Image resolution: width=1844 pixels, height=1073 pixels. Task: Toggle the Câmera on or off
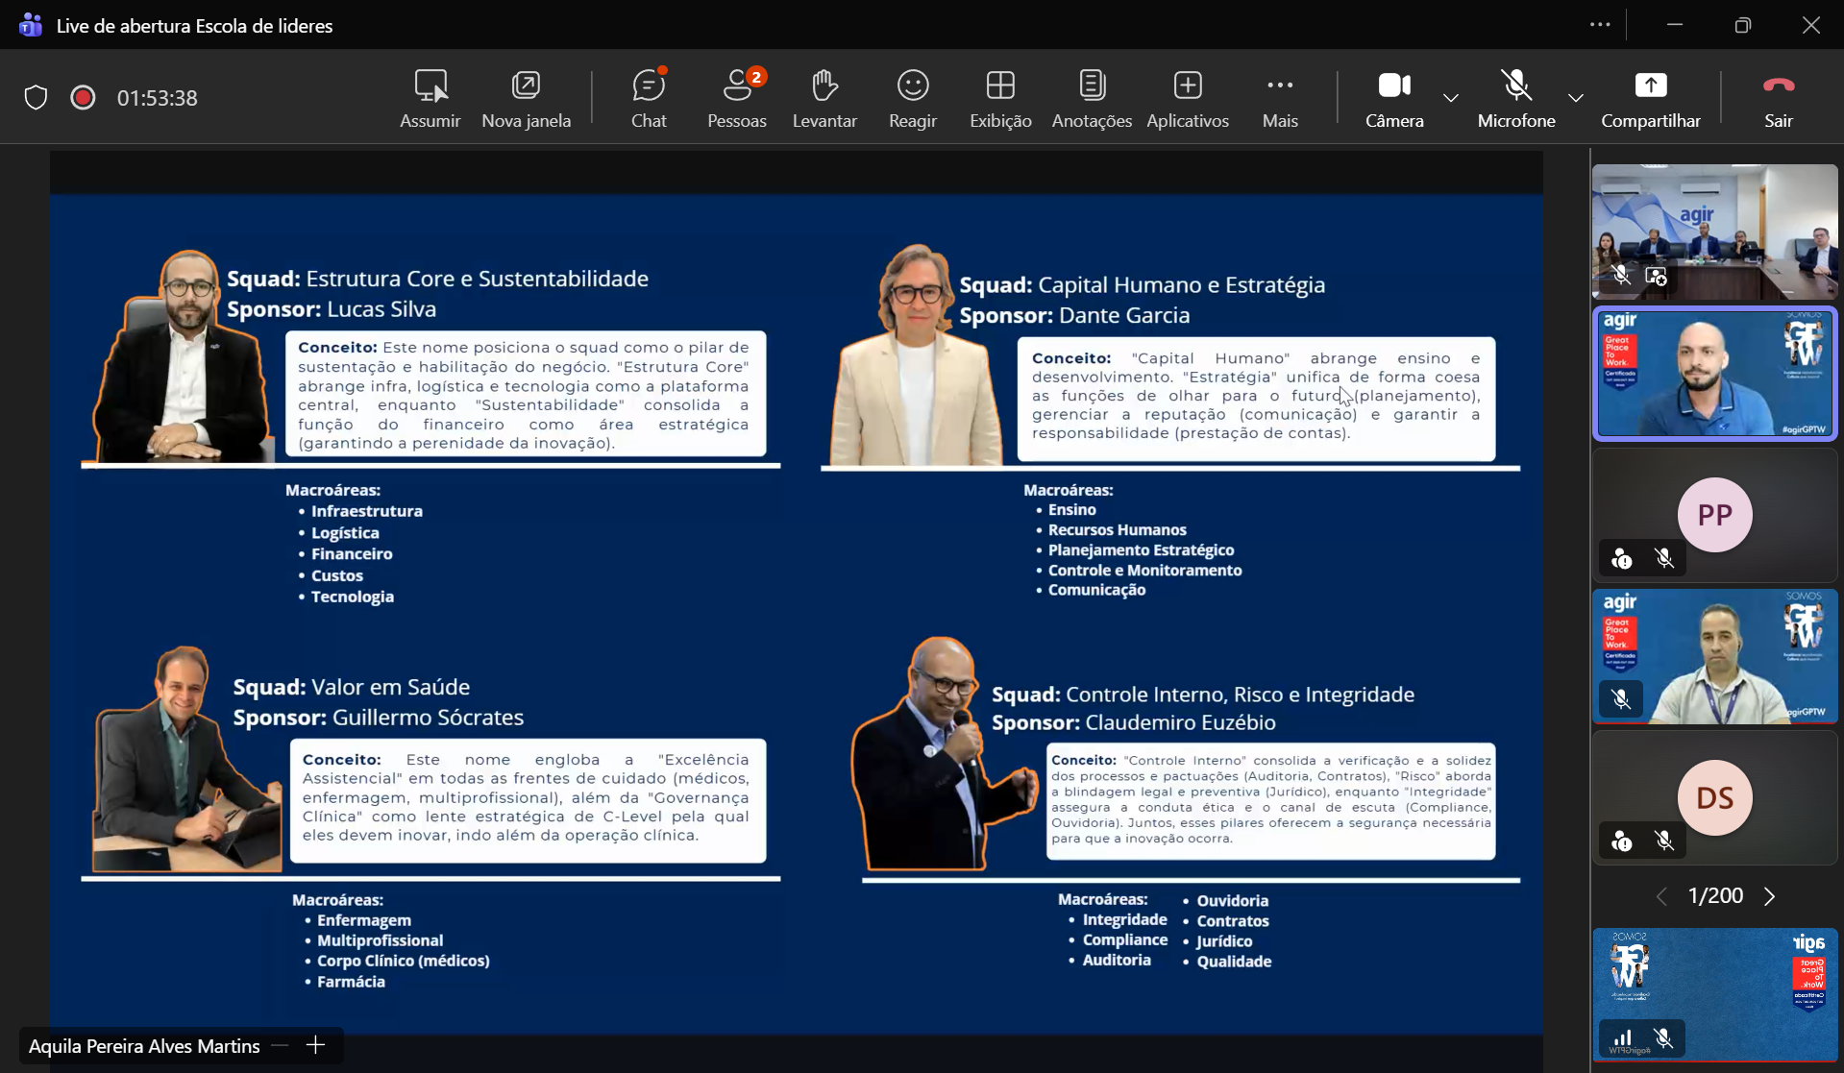click(x=1394, y=98)
